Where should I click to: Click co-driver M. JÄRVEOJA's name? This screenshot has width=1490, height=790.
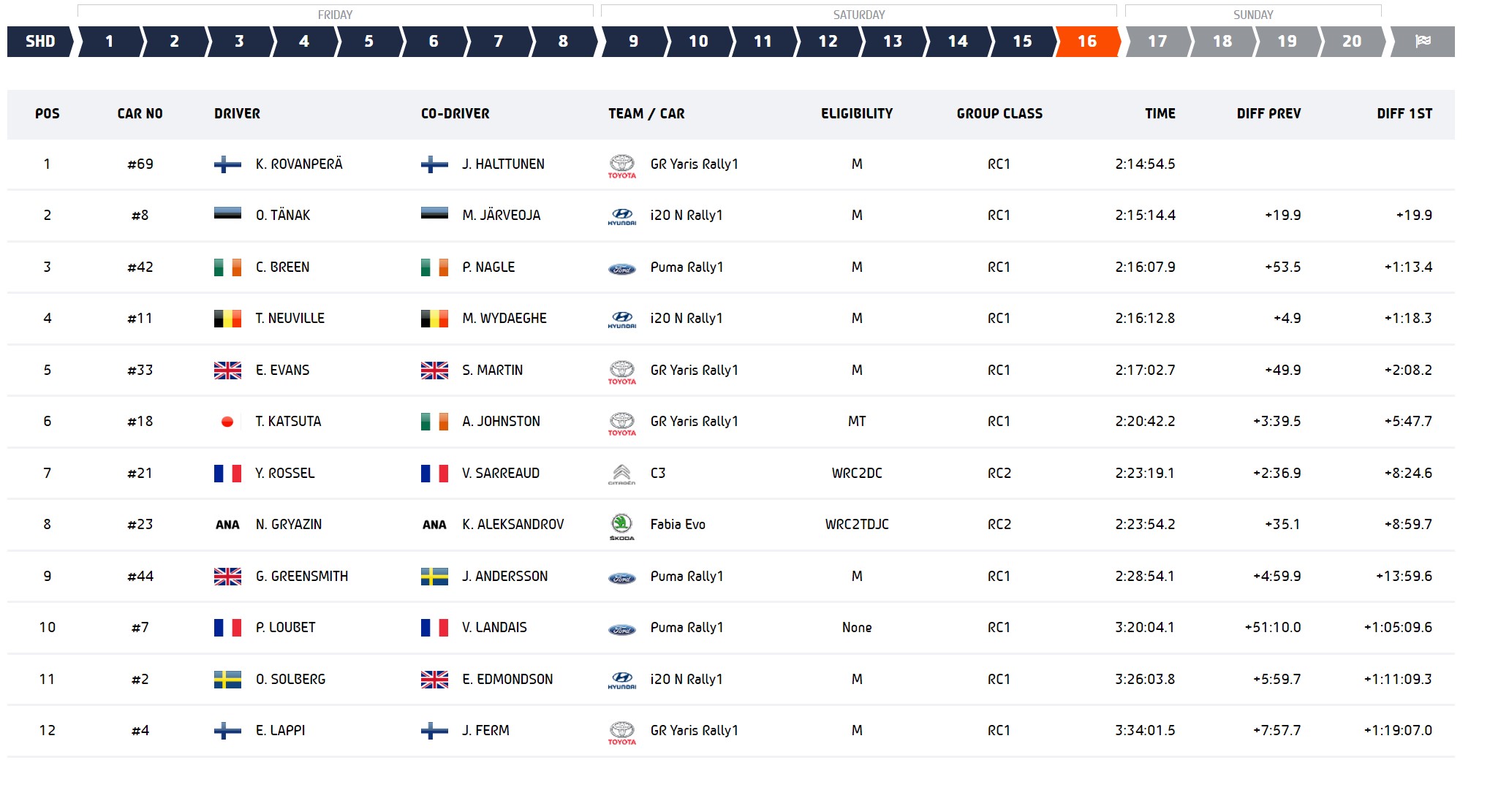pos(501,216)
